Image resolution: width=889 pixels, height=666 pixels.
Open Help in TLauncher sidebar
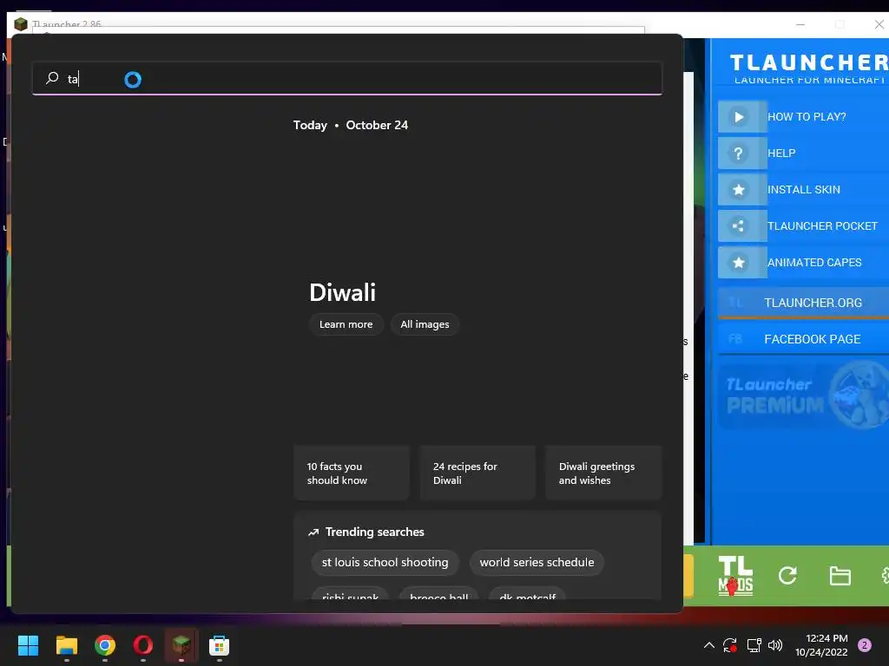pyautogui.click(x=781, y=153)
